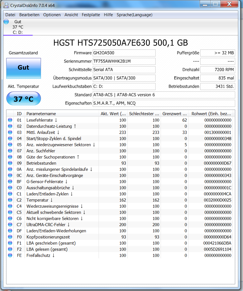This screenshot has height=291, width=243.
Task: Click the status icon of Ausschaltungsabbrüche row
Action: (x=10, y=188)
